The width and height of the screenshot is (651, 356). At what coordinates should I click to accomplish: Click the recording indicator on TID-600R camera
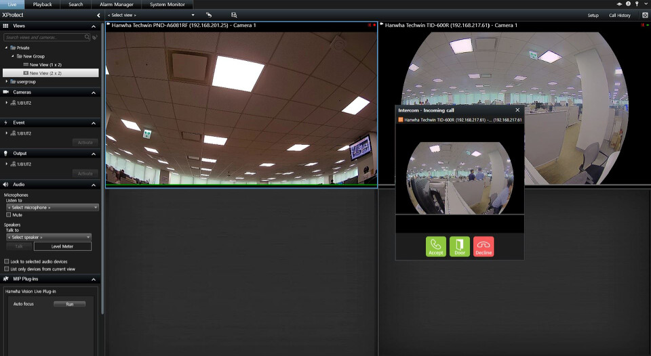click(x=647, y=25)
